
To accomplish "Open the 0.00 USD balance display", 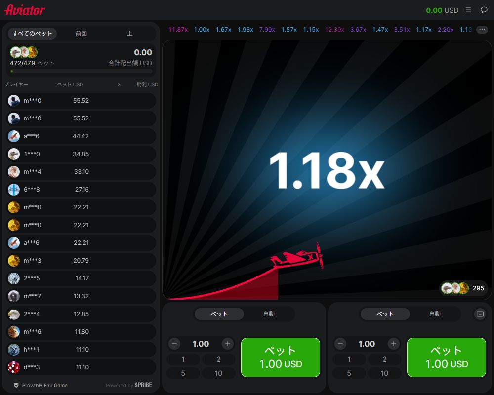I will pos(442,10).
